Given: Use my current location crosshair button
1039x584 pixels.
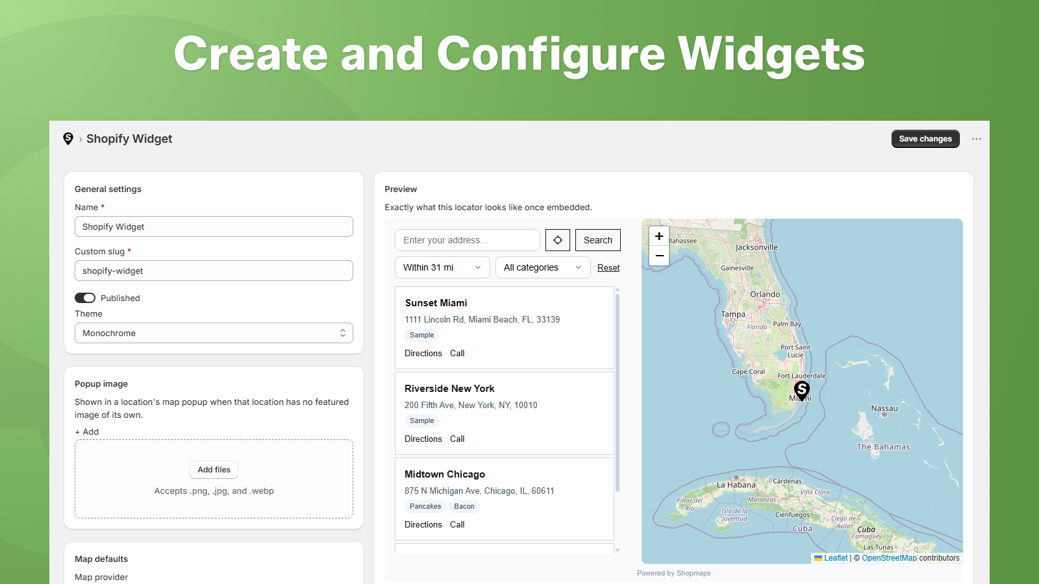Looking at the screenshot, I should pos(558,240).
